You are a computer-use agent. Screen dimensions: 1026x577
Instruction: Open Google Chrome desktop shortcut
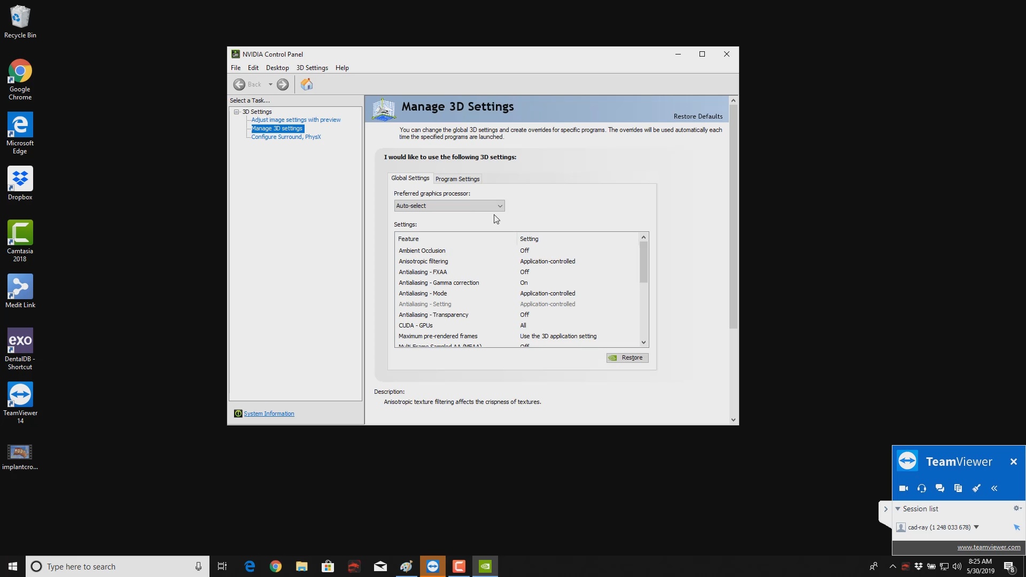pos(20,80)
